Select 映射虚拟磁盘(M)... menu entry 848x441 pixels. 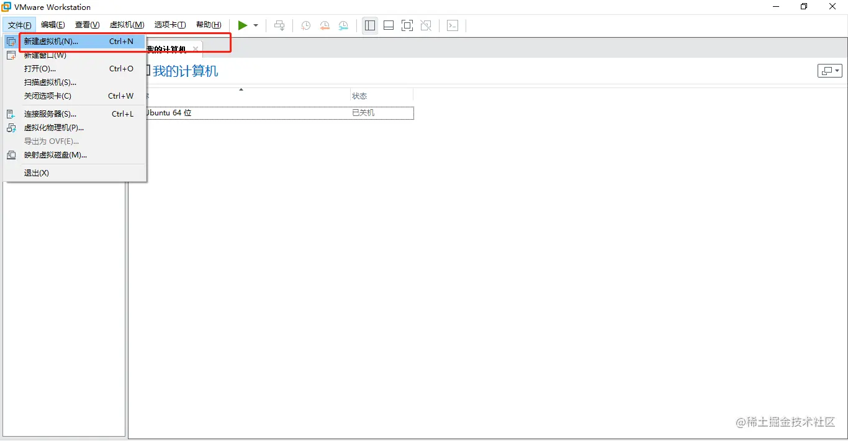pyautogui.click(x=74, y=155)
